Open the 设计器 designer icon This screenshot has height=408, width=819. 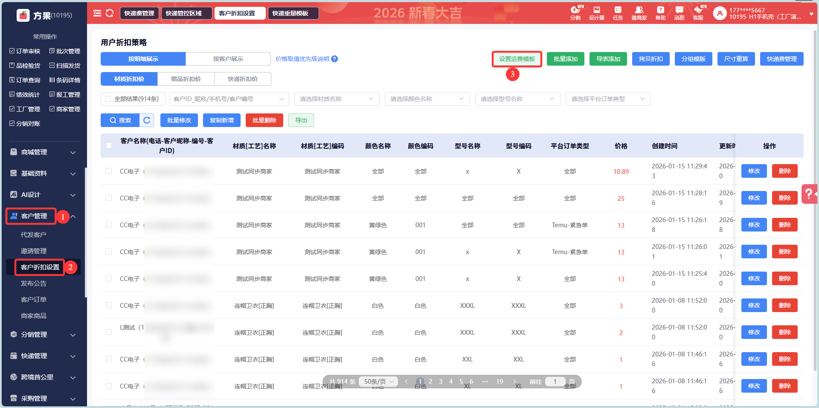tap(596, 13)
